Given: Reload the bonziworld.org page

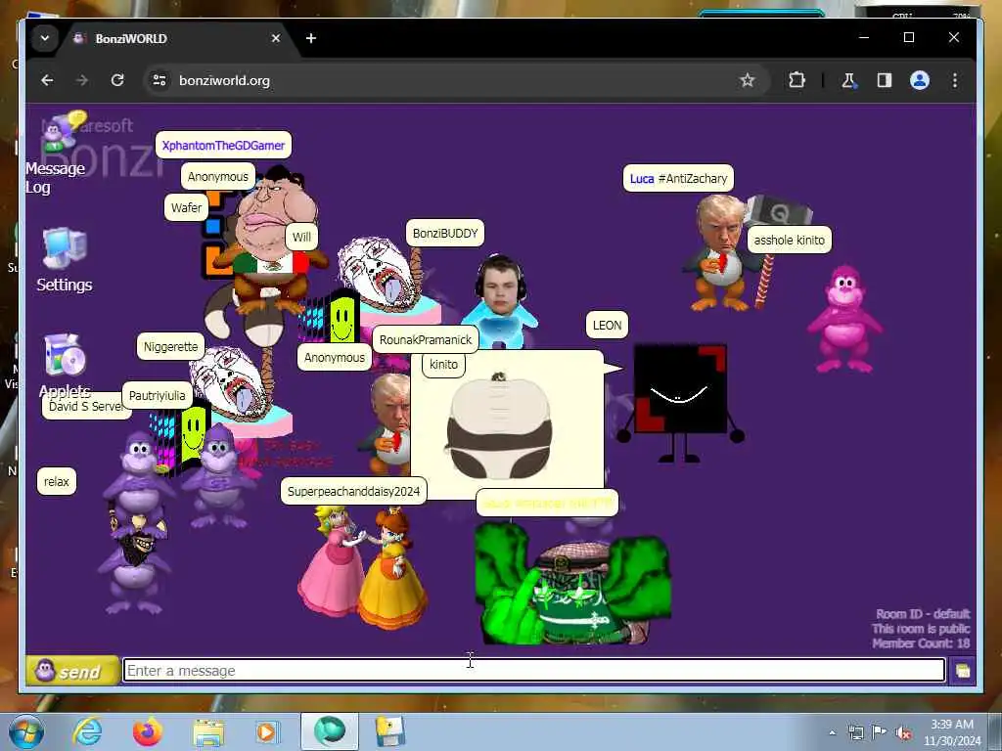Looking at the screenshot, I should [117, 80].
